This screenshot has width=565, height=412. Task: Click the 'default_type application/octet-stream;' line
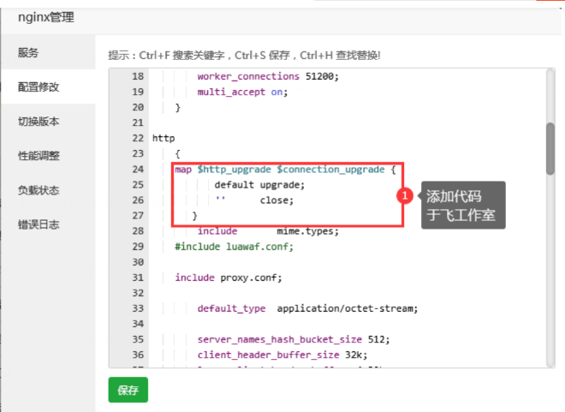point(306,308)
